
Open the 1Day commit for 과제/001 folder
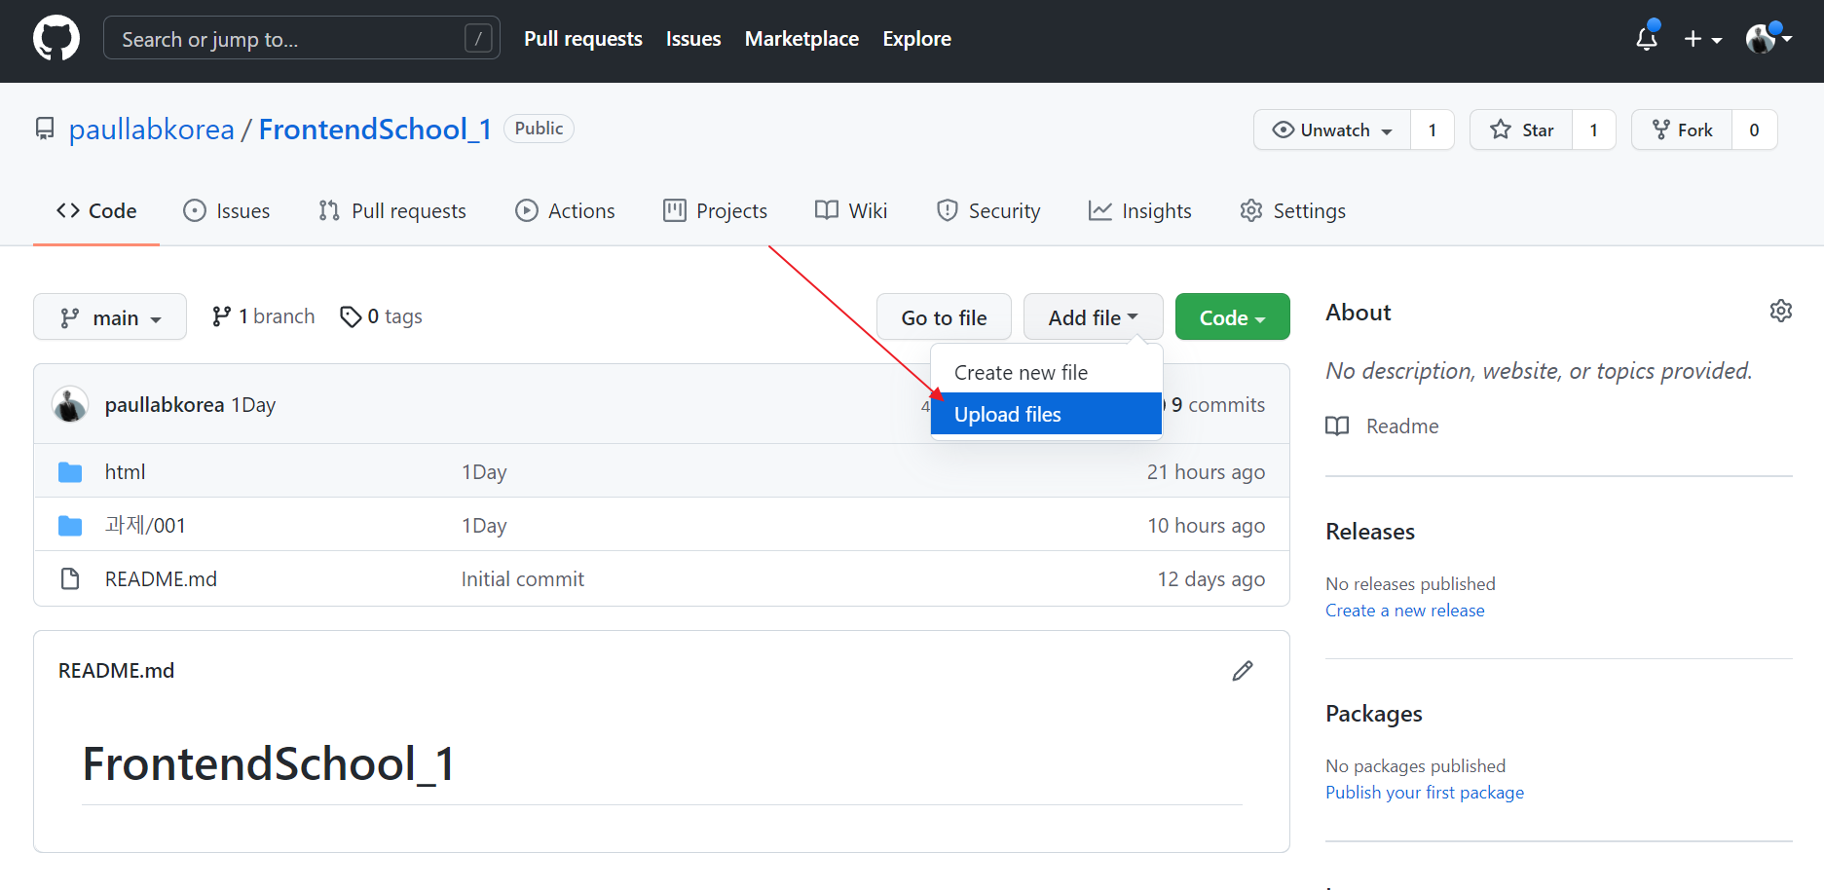coord(484,526)
